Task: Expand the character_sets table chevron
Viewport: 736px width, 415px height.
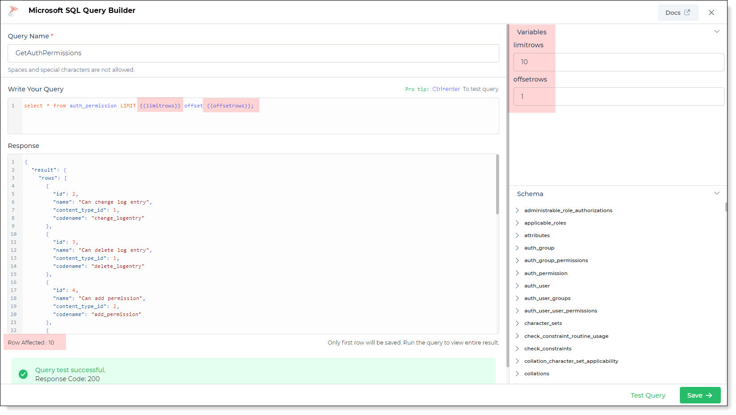Action: [517, 323]
